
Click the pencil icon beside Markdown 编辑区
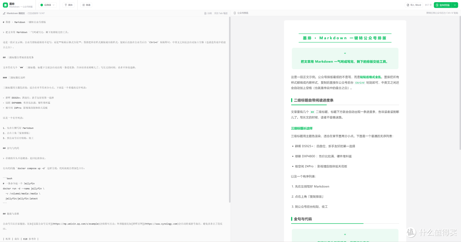[4, 13]
